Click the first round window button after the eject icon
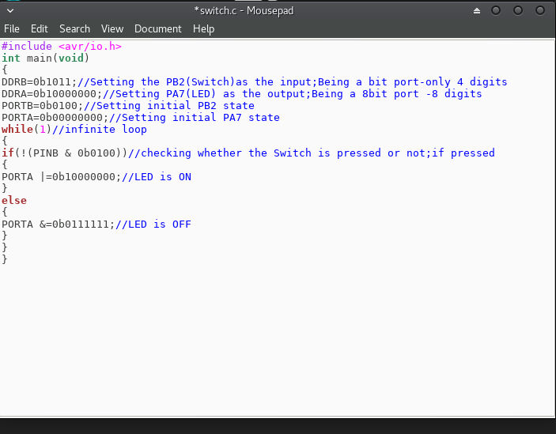556x434 pixels. click(496, 10)
